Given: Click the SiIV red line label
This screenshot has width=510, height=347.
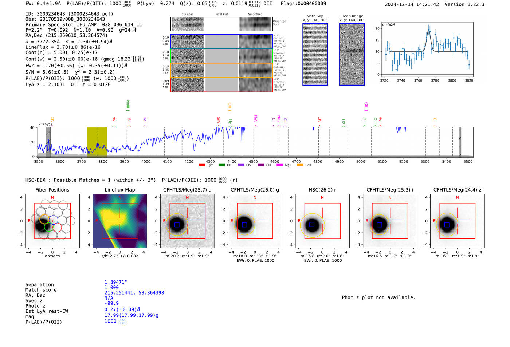Looking at the screenshot, I should click(x=219, y=121).
